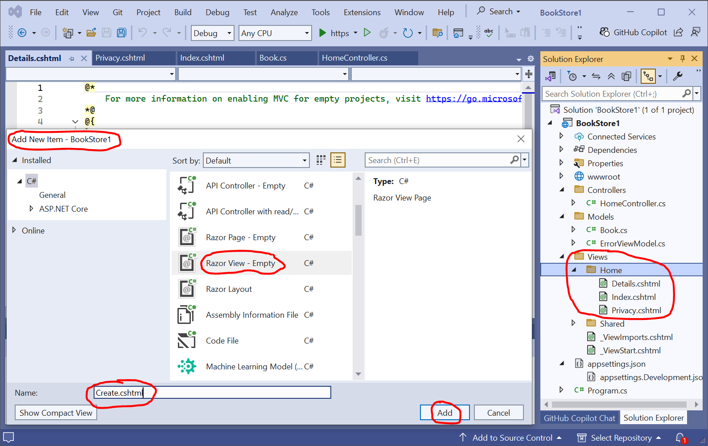Click the Navigate Backward arrow icon
708x446 pixels.
21,33
